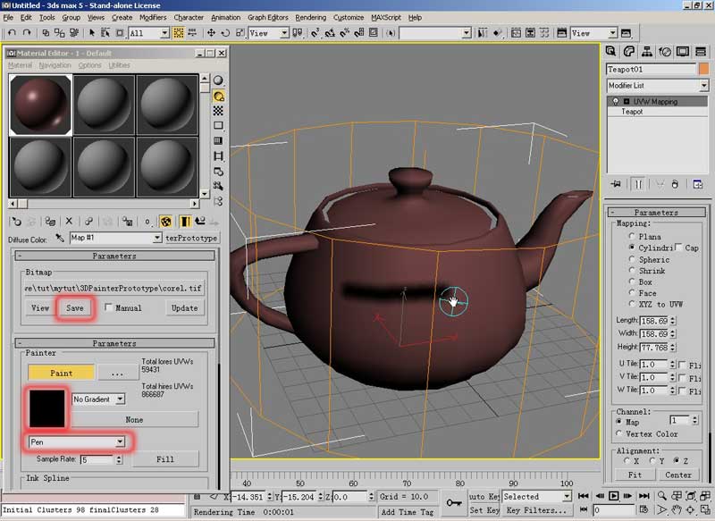Select the Box mapping radio button
The height and width of the screenshot is (521, 715).
tap(632, 282)
